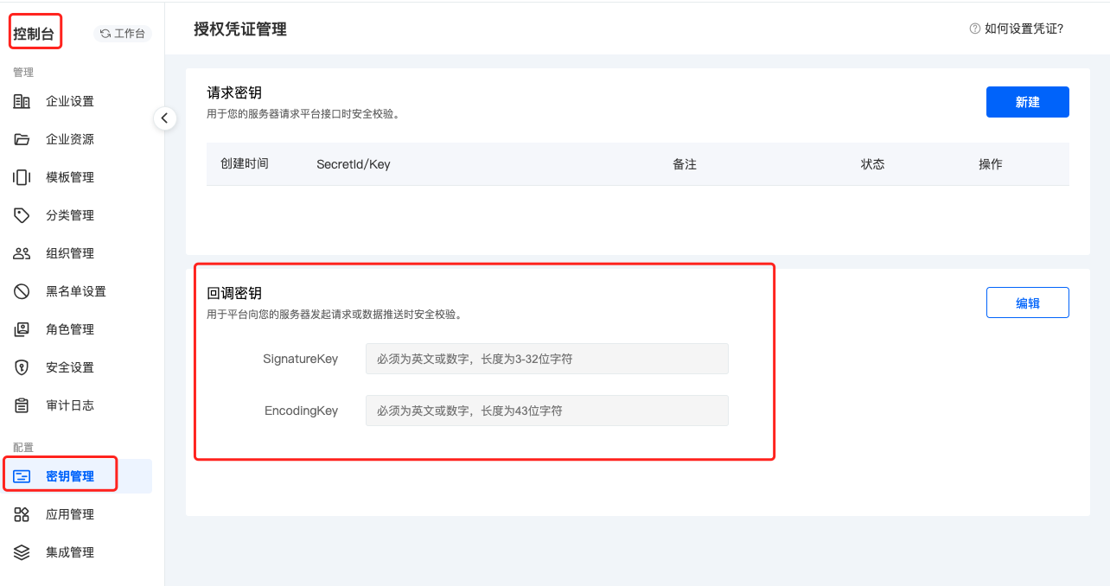Open 角色管理 menu item
Image resolution: width=1110 pixels, height=586 pixels.
tap(69, 329)
